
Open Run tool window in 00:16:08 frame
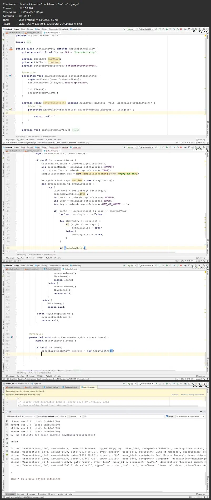click(21, 376)
